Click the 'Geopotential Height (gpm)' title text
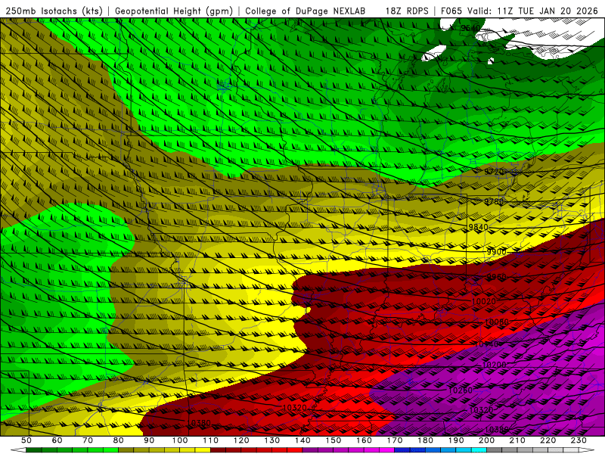605x454 pixels. click(x=174, y=11)
